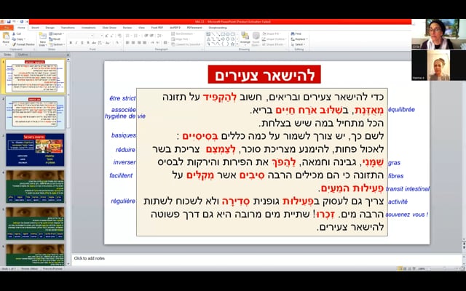Screen dimensions: 466x291
Task: Click the Find button
Action: click(296, 34)
